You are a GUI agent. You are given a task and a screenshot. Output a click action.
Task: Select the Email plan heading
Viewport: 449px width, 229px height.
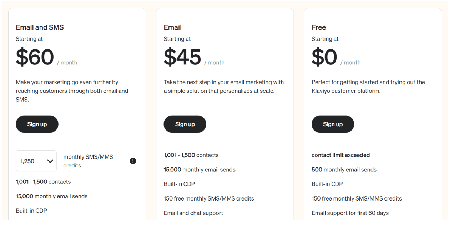173,27
